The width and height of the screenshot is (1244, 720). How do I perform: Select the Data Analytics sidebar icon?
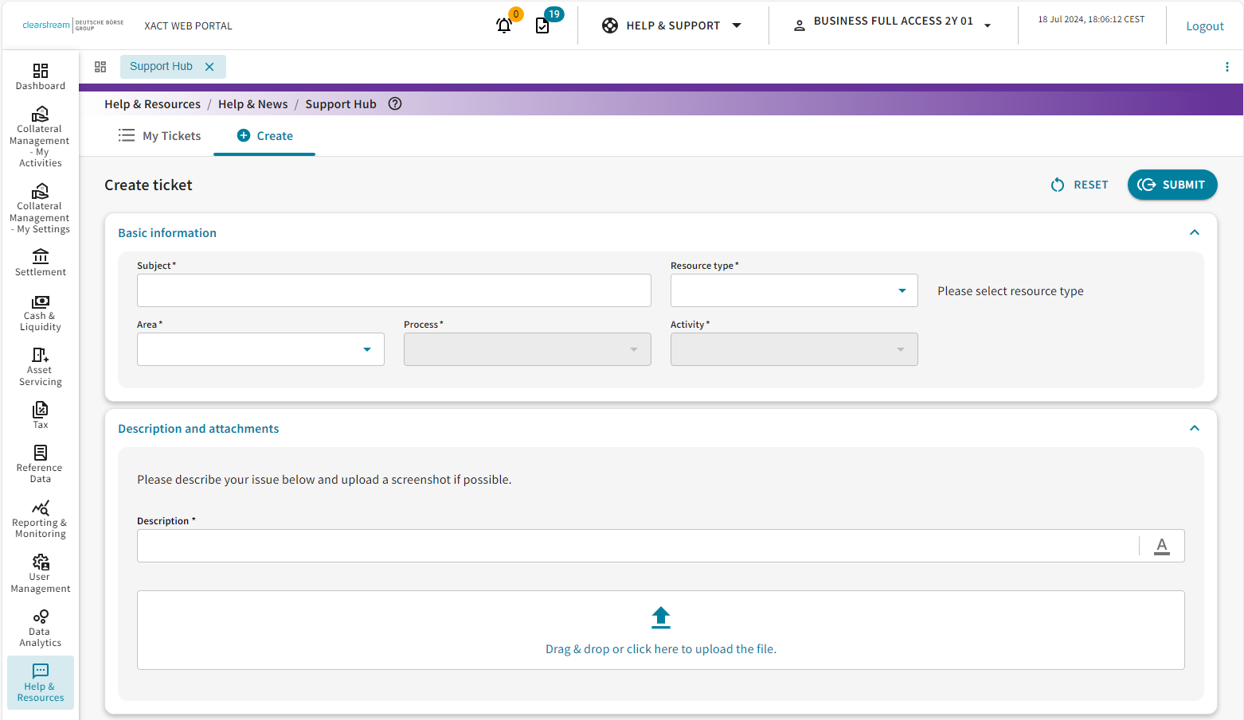40,626
